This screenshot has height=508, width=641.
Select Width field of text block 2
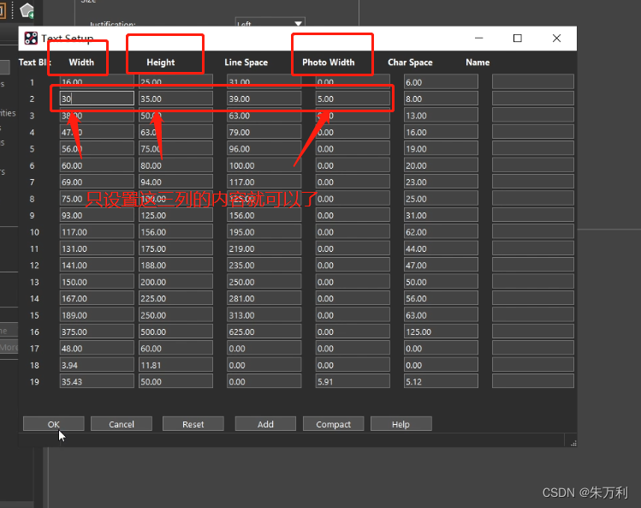(x=97, y=99)
